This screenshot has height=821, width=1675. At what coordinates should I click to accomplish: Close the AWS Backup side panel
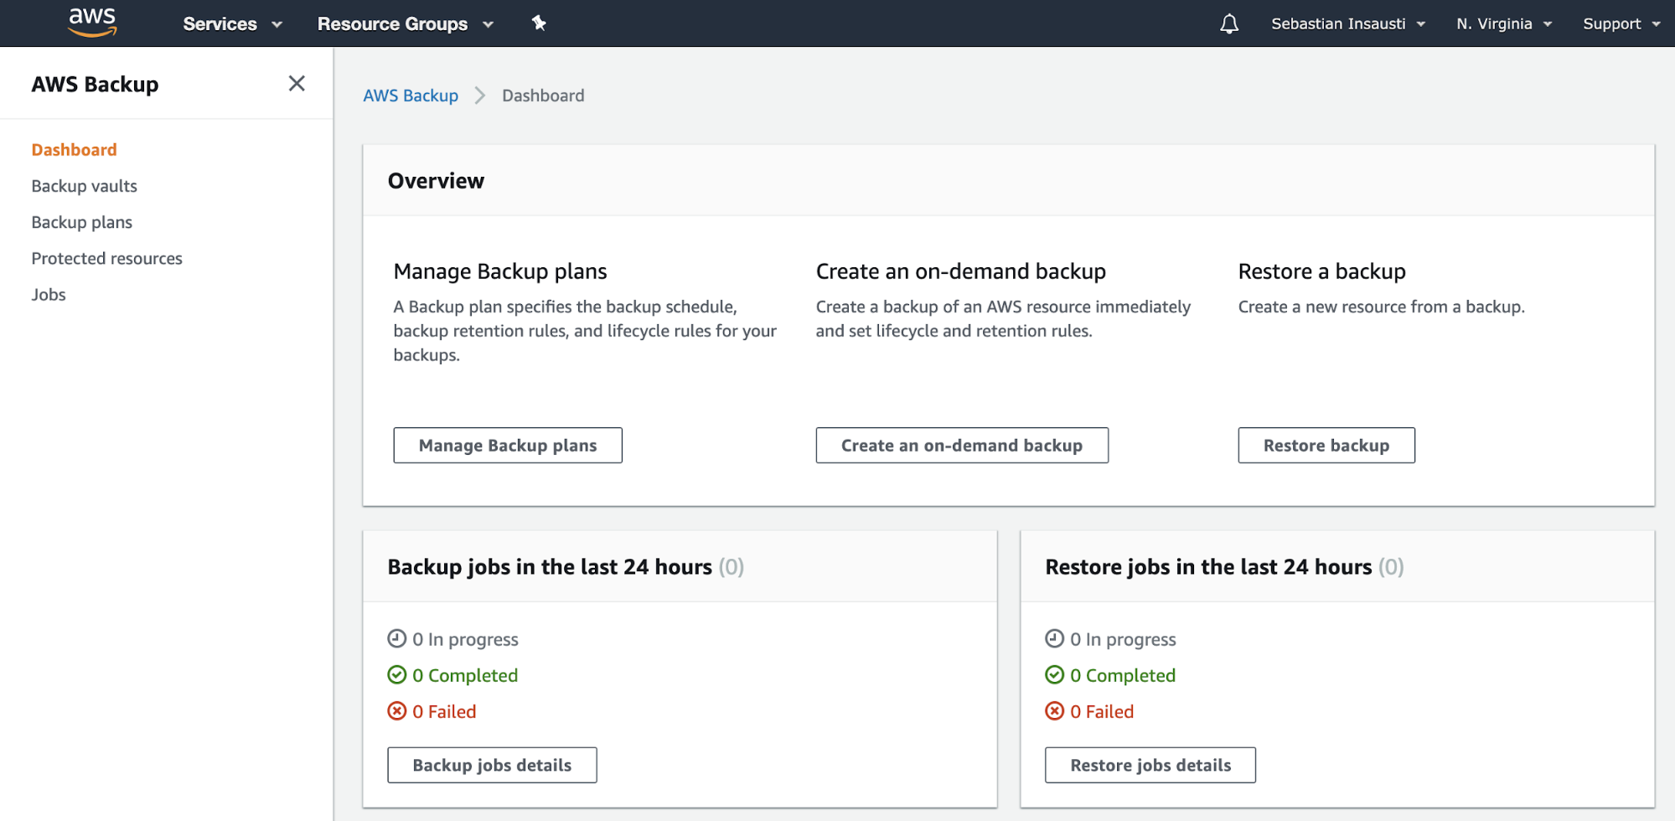click(297, 84)
